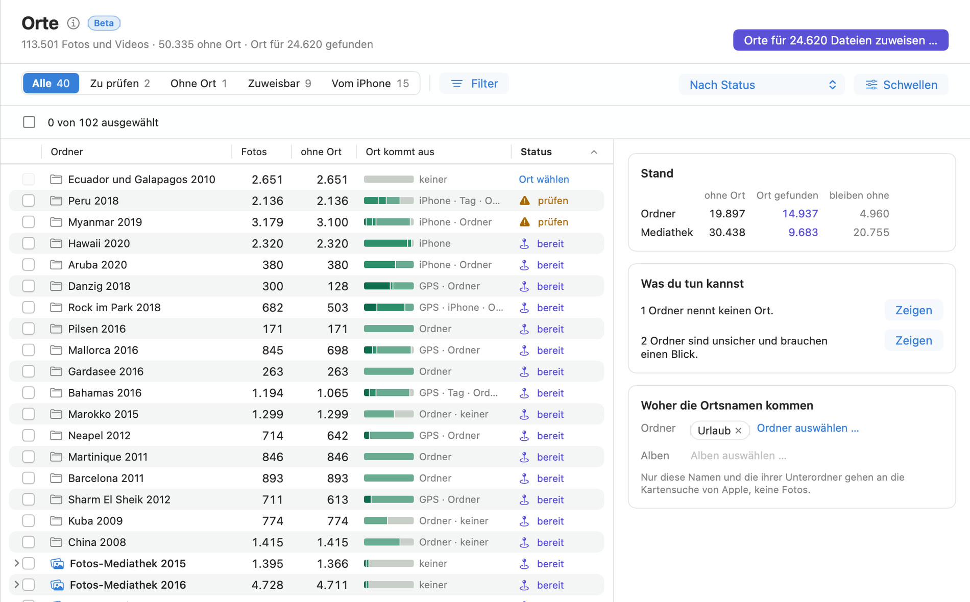970x602 pixels.
Task: Check the Aruba 2020 row checkbox
Action: (x=29, y=265)
